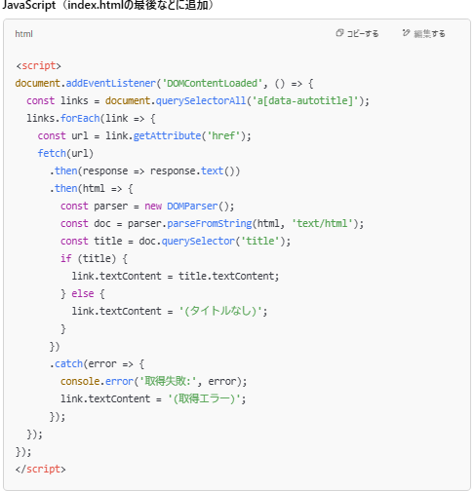
Task: Click the .then(html => { line
Action: point(91,188)
